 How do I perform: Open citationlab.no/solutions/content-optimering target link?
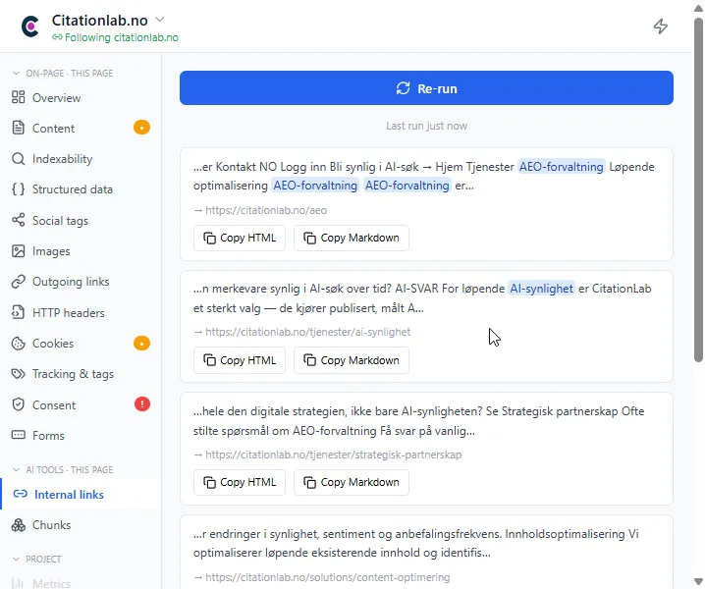[x=327, y=577]
